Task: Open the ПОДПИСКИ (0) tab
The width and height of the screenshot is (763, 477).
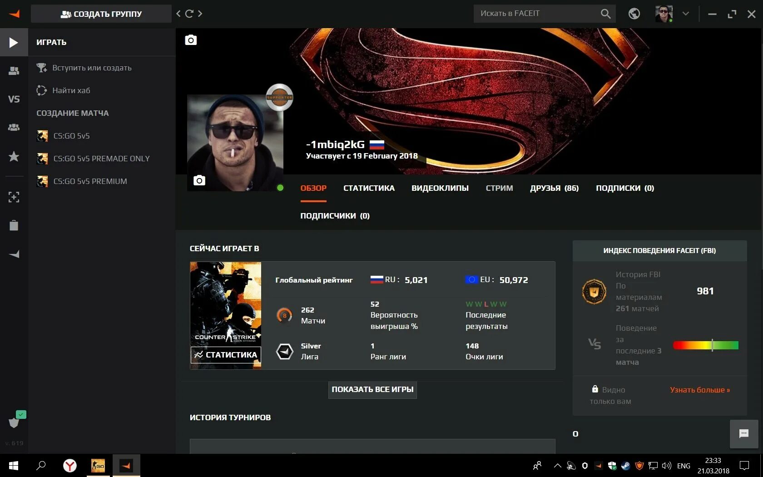Action: [x=625, y=188]
